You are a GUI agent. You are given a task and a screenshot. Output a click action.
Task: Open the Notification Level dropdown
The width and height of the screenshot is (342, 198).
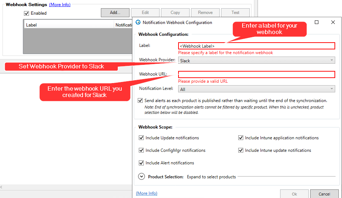256,89
